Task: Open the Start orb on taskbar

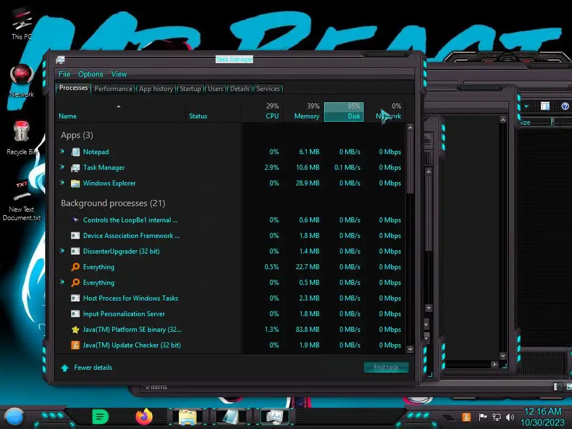Action: (x=15, y=417)
